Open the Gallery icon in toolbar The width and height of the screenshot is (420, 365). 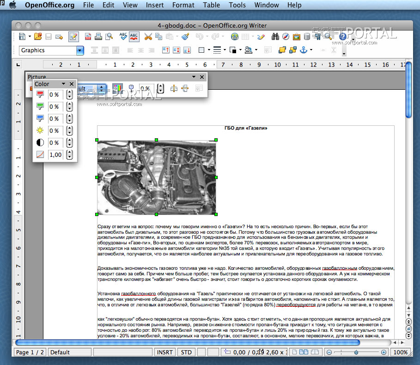coord(296,36)
